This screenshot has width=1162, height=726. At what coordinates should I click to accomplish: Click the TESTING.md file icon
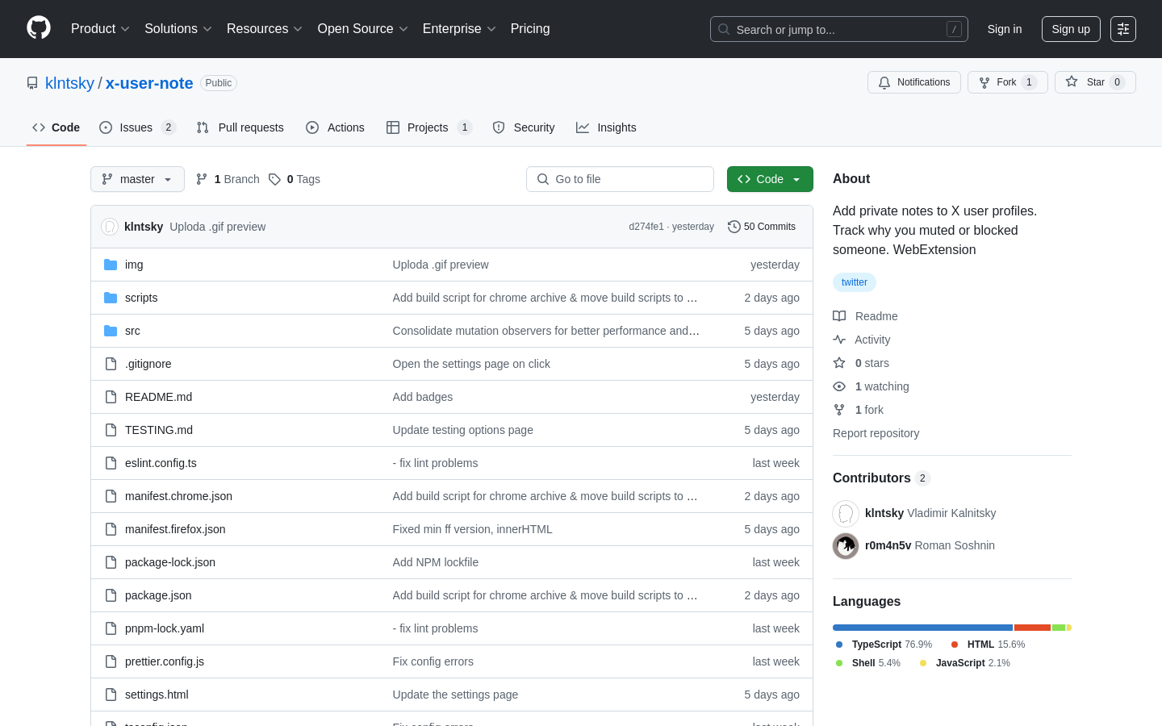tap(111, 430)
